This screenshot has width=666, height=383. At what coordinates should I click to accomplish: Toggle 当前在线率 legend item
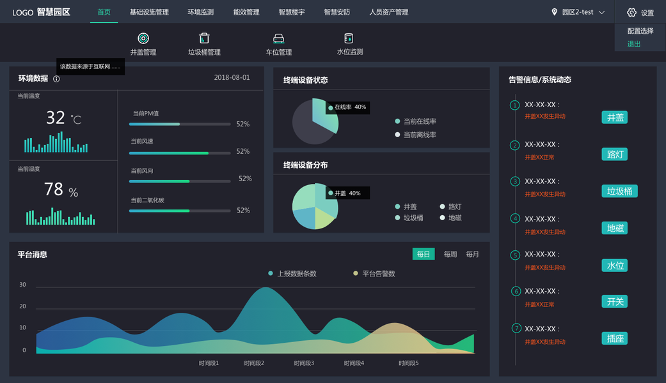tap(415, 121)
